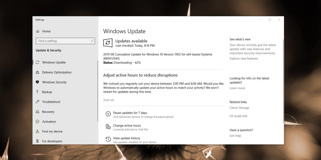Click the Get help link

click(235, 136)
